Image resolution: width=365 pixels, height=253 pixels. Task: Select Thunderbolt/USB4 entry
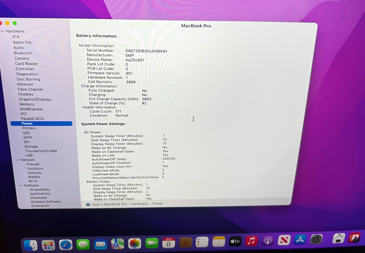41,151
